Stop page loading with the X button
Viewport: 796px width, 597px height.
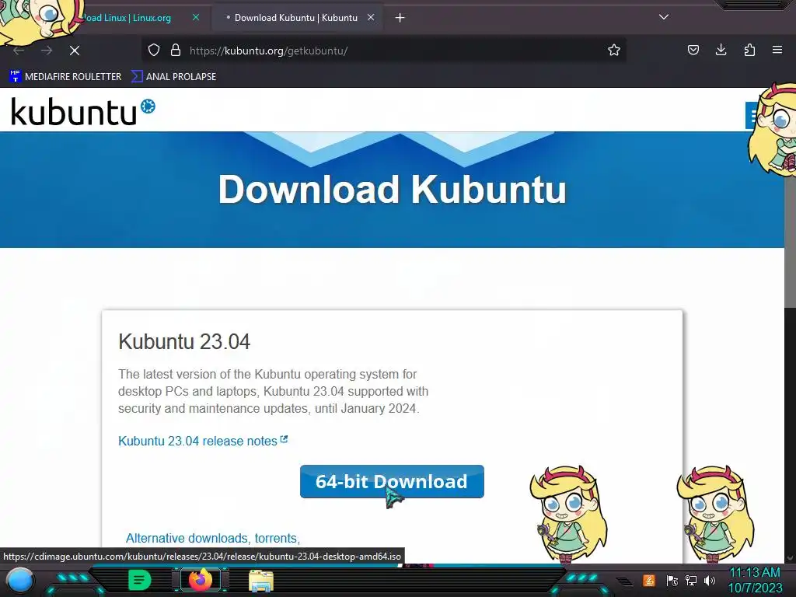point(75,51)
